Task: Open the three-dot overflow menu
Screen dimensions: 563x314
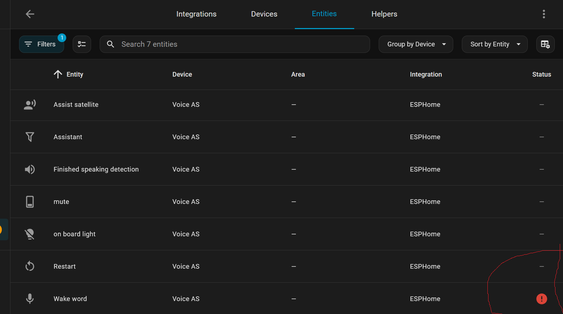Action: tap(544, 14)
